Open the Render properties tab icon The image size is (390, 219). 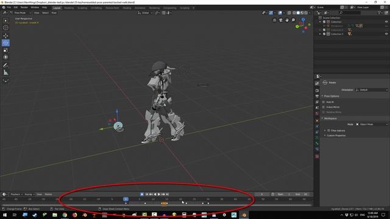click(x=317, y=91)
